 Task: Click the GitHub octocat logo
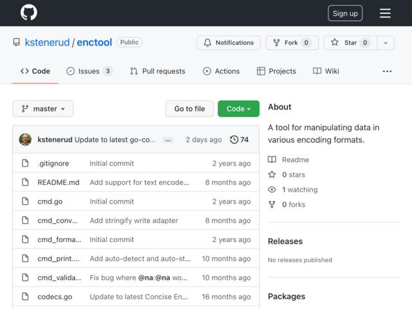[x=28, y=12]
